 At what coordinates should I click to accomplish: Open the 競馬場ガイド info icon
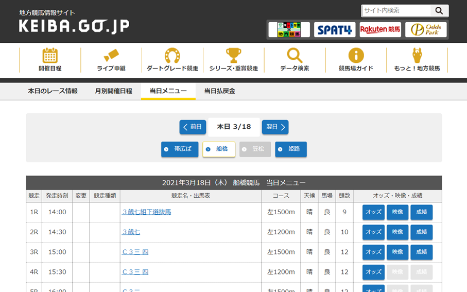click(x=356, y=56)
